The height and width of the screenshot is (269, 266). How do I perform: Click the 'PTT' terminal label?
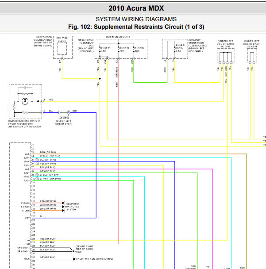tap(27, 218)
